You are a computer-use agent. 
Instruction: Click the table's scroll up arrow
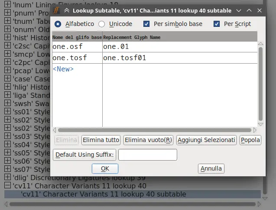click(x=260, y=44)
